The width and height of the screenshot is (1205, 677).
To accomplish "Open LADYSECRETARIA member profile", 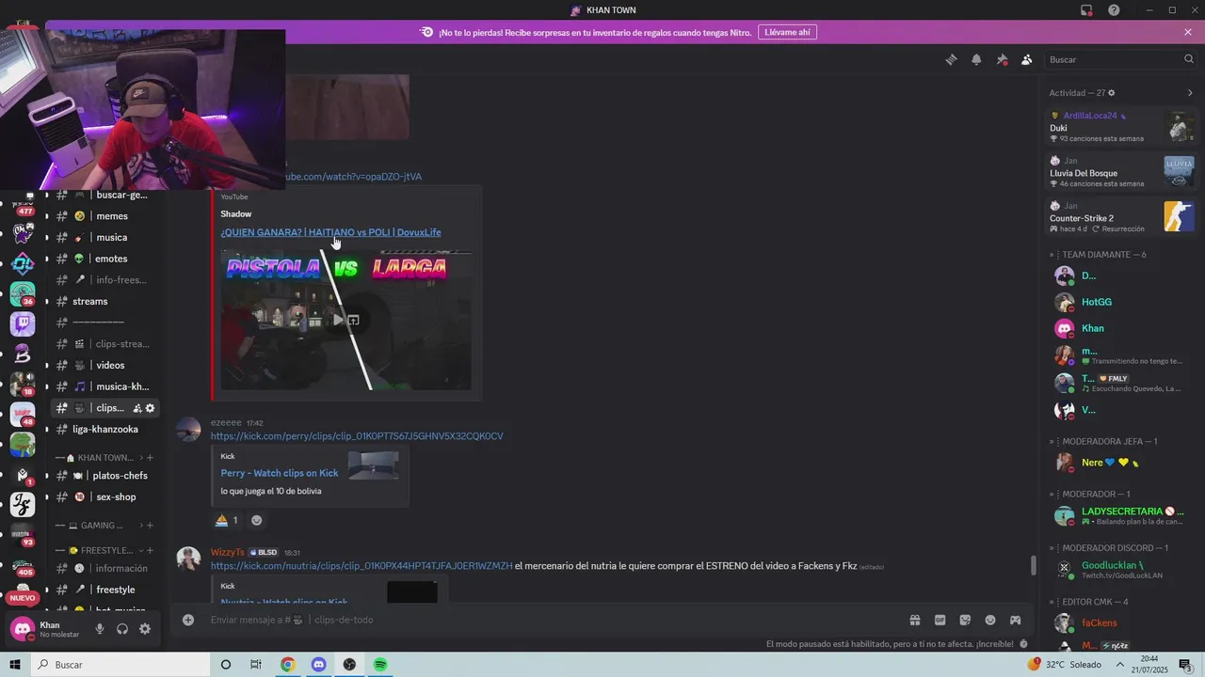I will point(1122,515).
